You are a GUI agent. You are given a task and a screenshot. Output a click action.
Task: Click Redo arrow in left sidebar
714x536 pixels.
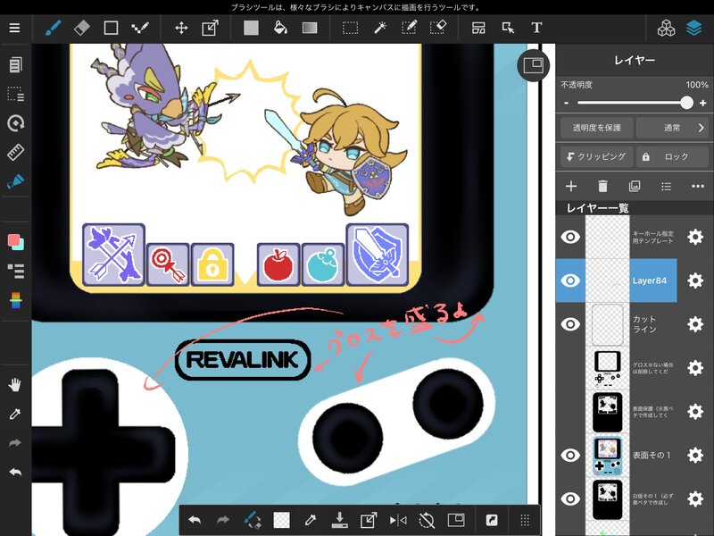coord(15,443)
